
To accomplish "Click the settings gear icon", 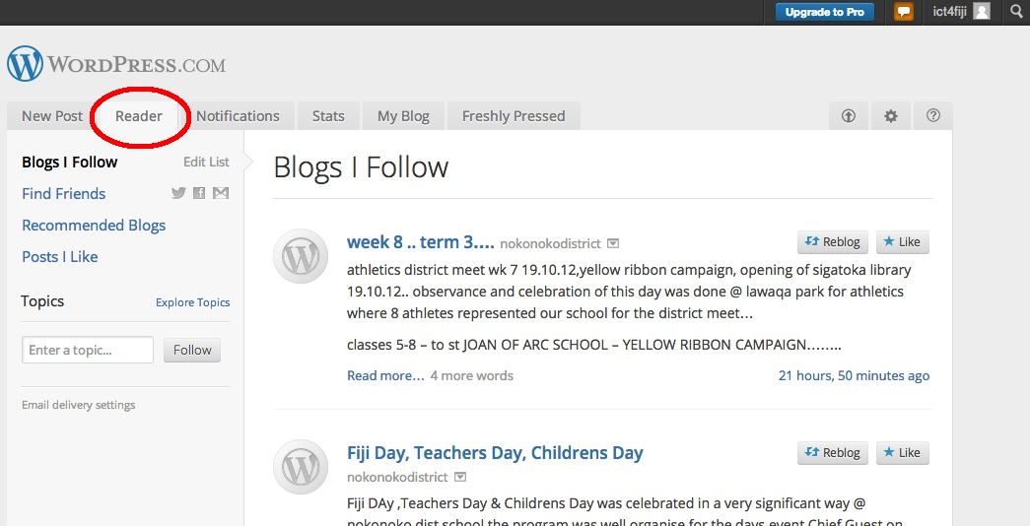I will [x=891, y=116].
